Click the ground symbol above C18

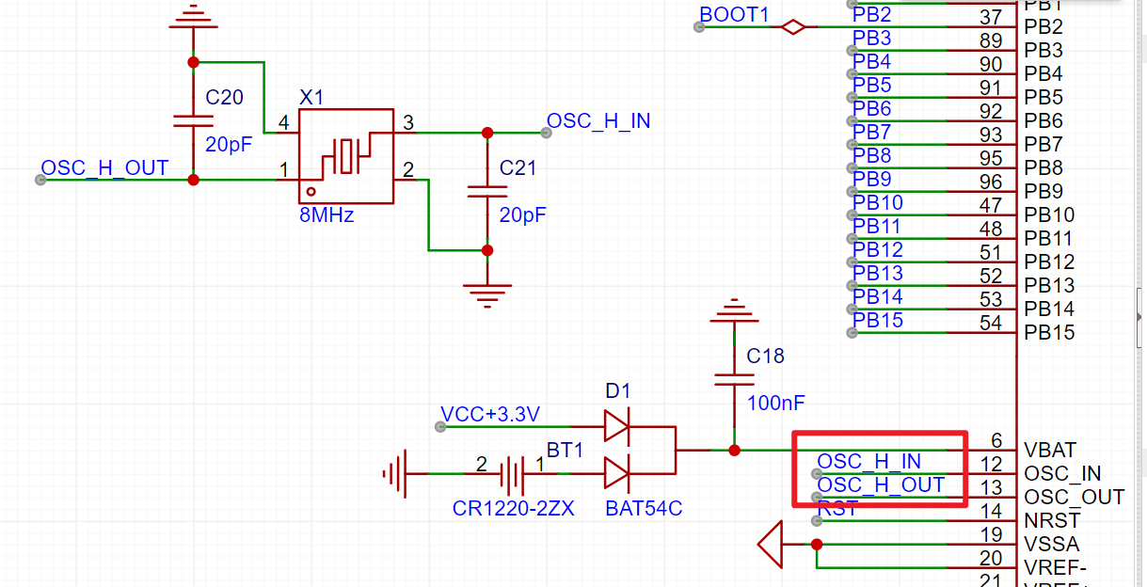coord(734,310)
